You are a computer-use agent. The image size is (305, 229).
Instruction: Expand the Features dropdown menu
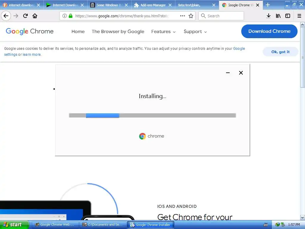click(164, 32)
